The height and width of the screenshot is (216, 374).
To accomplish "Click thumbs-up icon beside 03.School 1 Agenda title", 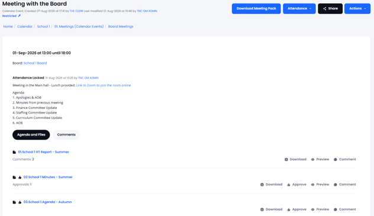I will (20, 202).
